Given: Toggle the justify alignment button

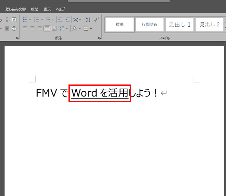Looking at the screenshot, I should [47, 28].
